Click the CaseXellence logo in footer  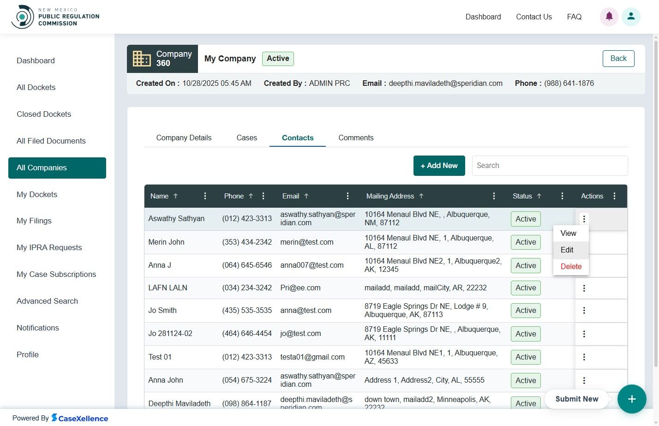pos(79,418)
